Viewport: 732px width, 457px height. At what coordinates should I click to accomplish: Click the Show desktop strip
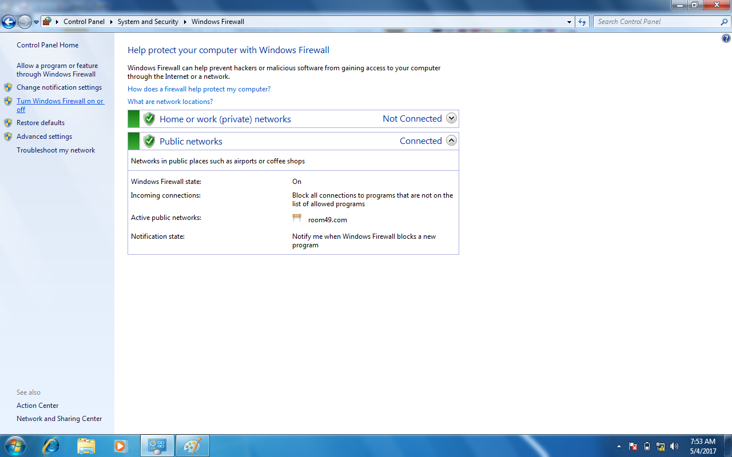pyautogui.click(x=727, y=446)
